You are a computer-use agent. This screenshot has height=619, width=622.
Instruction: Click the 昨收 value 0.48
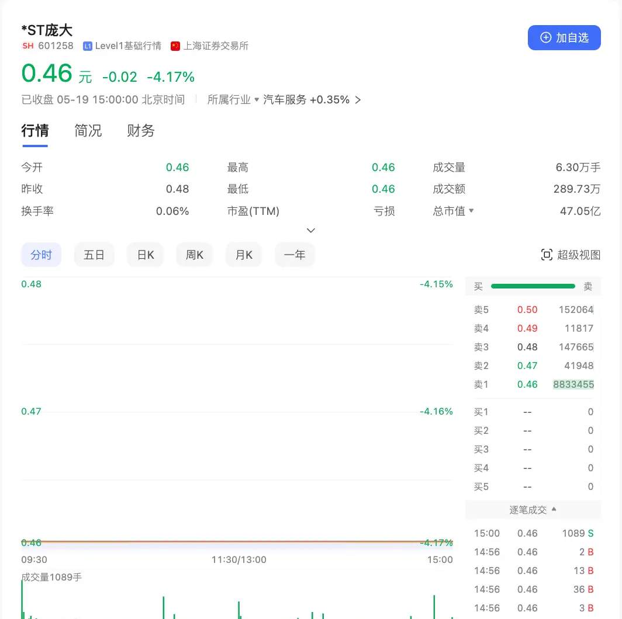[x=177, y=189]
